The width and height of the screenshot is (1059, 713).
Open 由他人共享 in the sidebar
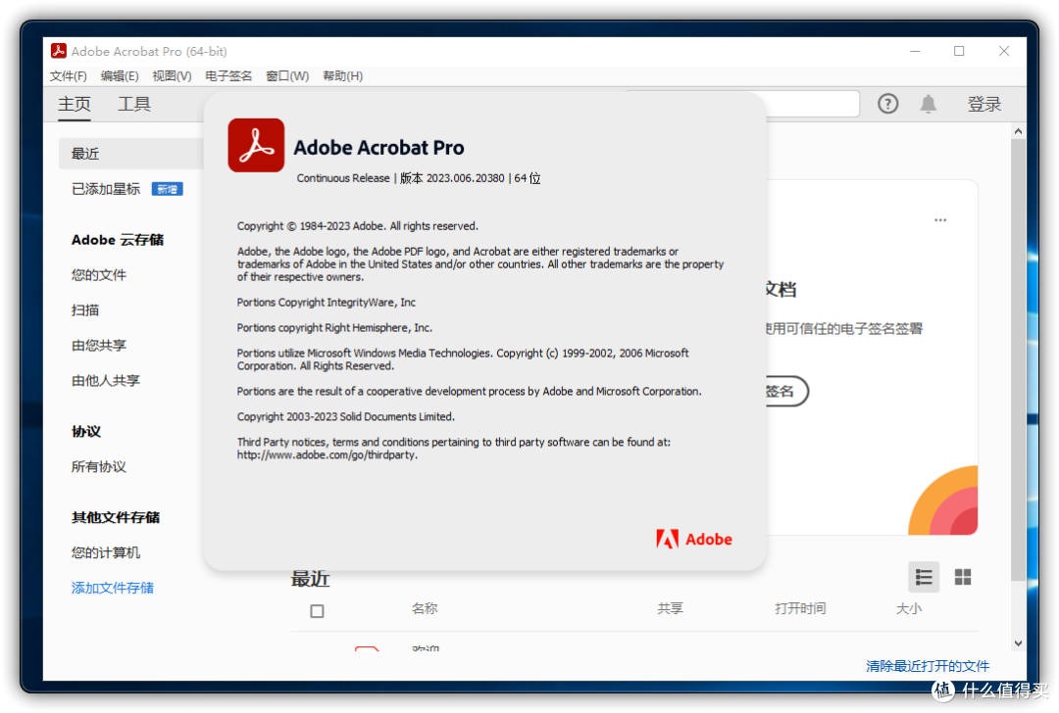pos(106,380)
